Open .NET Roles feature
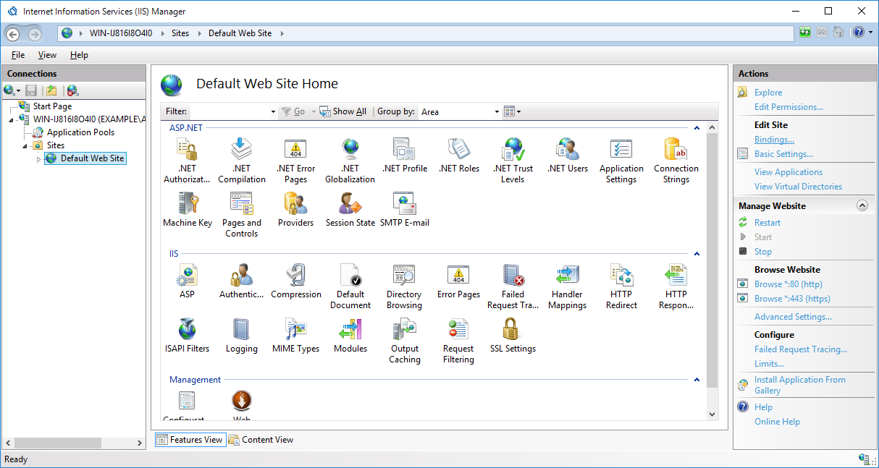This screenshot has width=879, height=468. coord(459,156)
